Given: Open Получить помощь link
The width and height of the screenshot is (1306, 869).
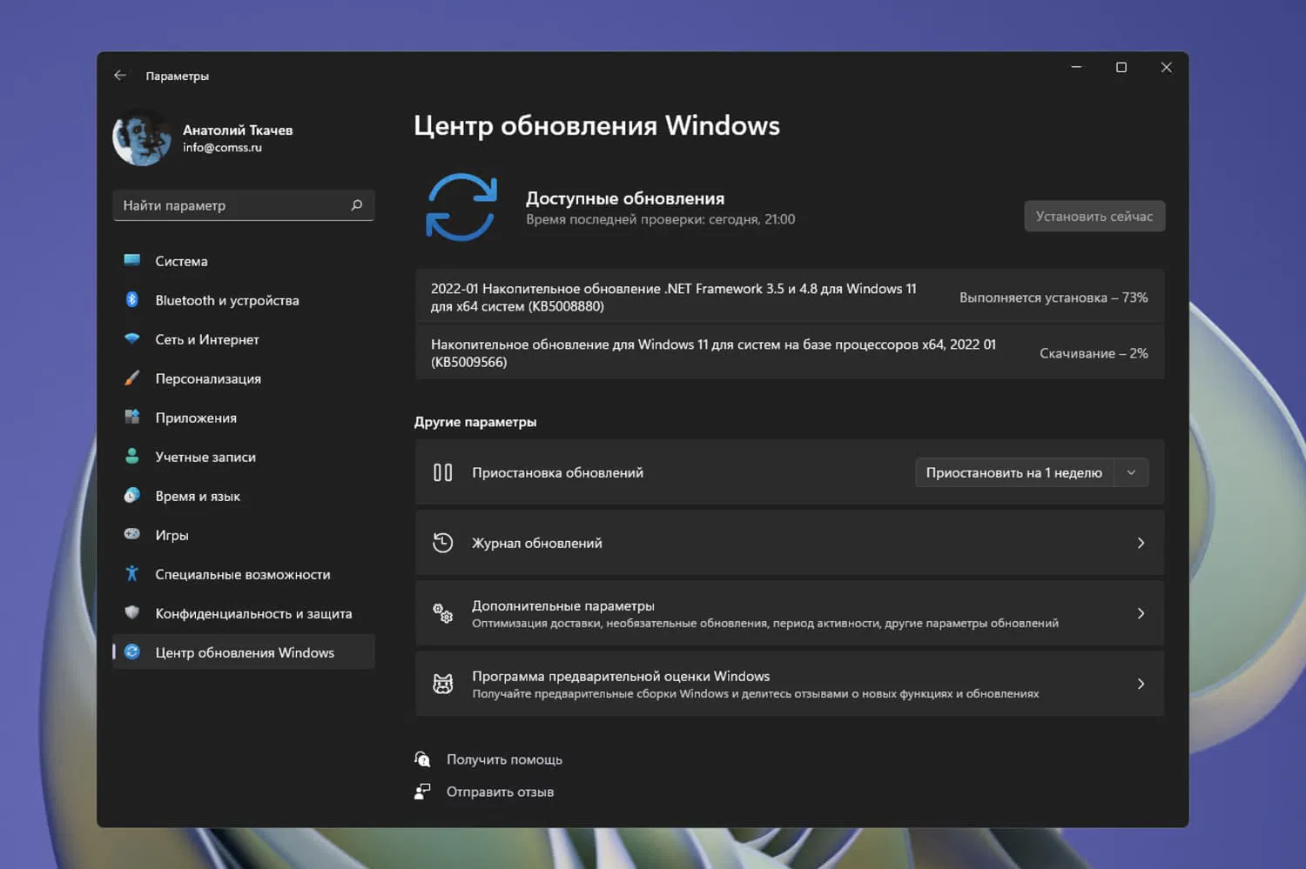Looking at the screenshot, I should click(504, 759).
